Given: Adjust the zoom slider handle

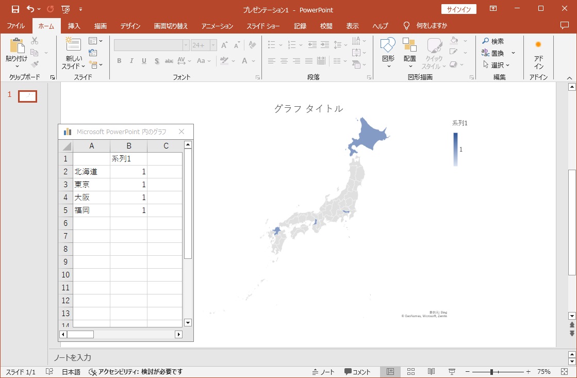Looking at the screenshot, I should pos(492,372).
